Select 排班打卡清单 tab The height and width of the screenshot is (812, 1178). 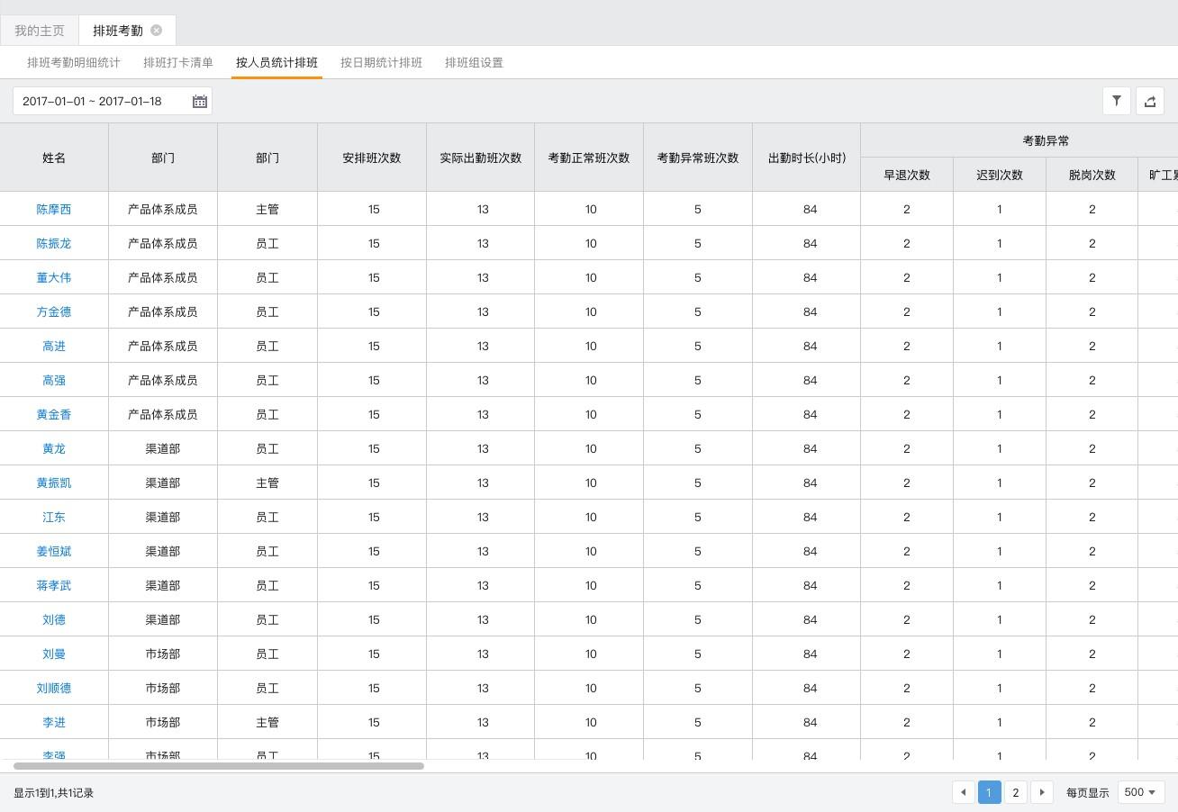pyautogui.click(x=178, y=63)
